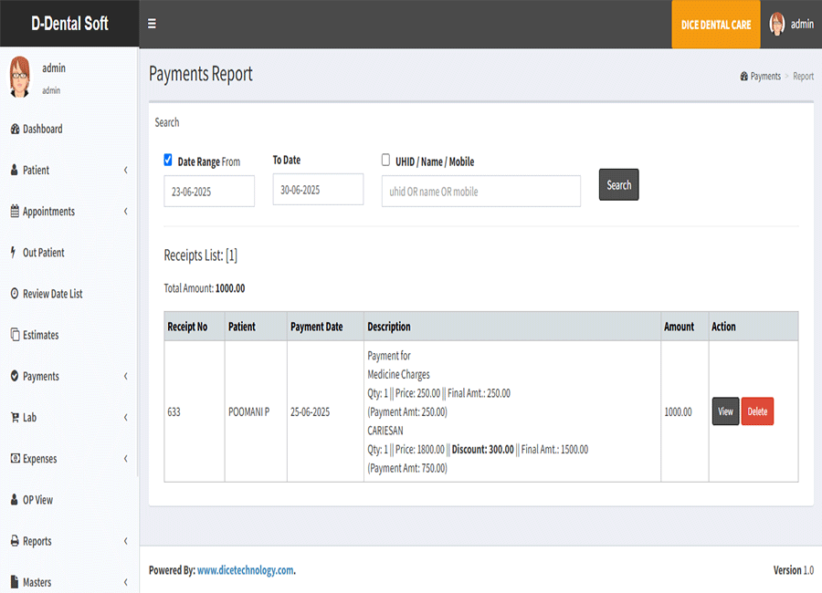Viewport: 822px width, 593px height.
Task: Click the admin avatar in top bar
Action: click(x=777, y=25)
